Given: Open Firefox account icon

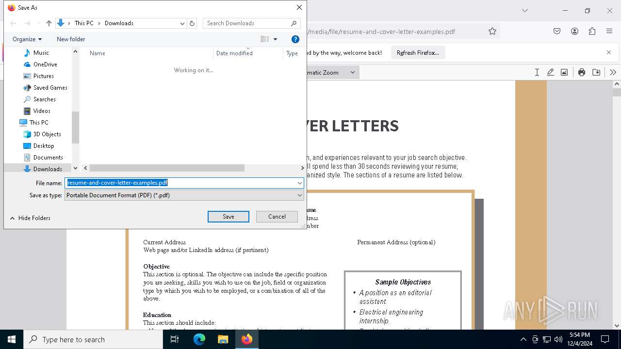Looking at the screenshot, I should [574, 32].
